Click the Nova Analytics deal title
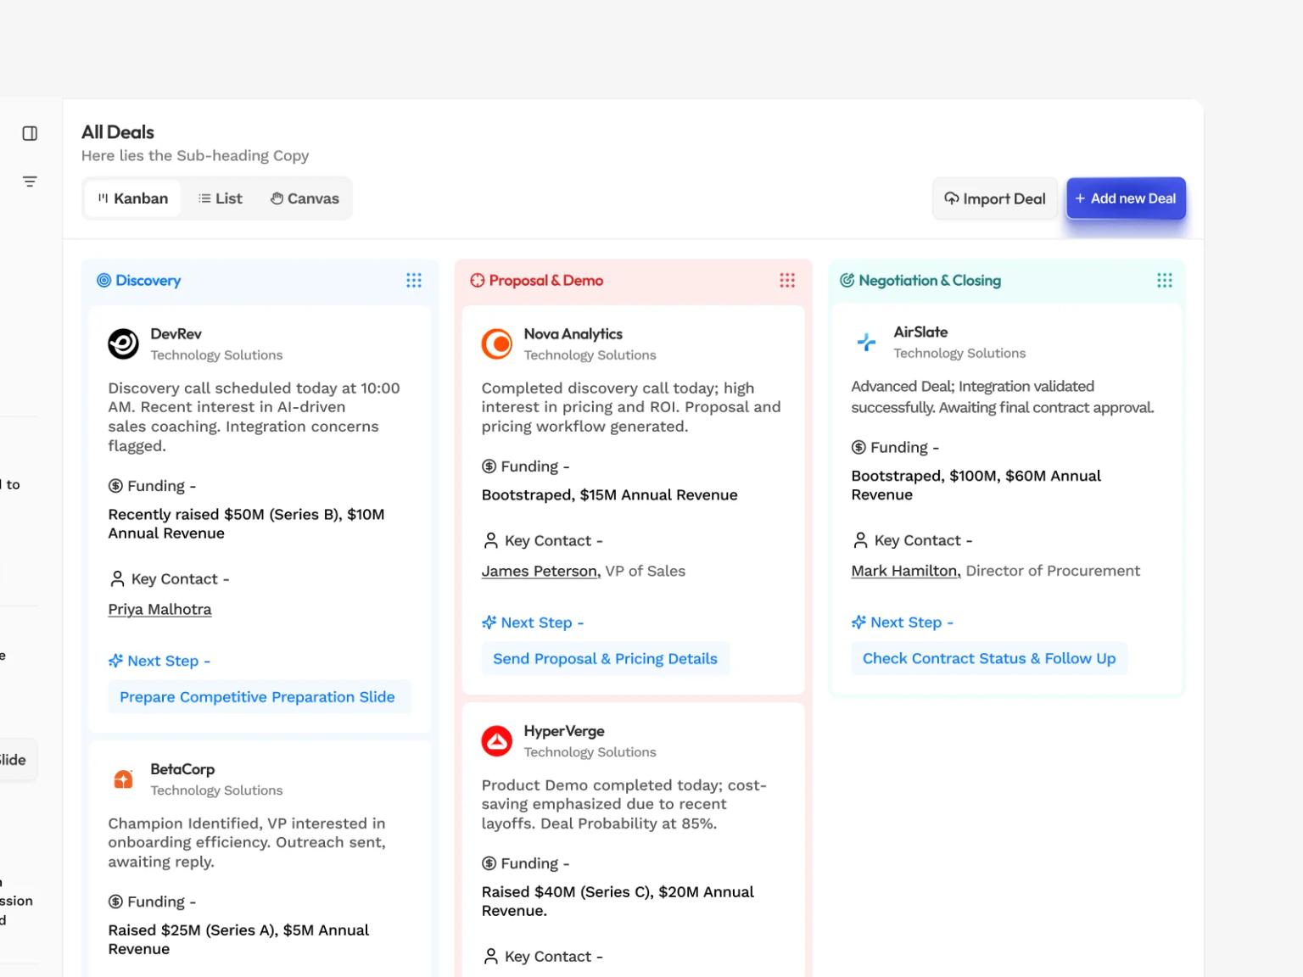Viewport: 1303px width, 977px height. 573,334
